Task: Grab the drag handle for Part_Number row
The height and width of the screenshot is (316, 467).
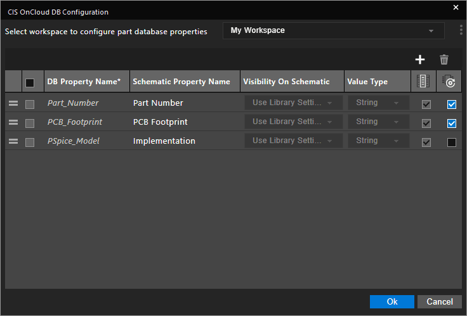Action: (x=13, y=103)
